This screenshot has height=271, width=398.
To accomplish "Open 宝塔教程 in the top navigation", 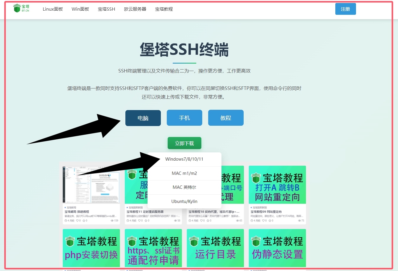I will [164, 9].
